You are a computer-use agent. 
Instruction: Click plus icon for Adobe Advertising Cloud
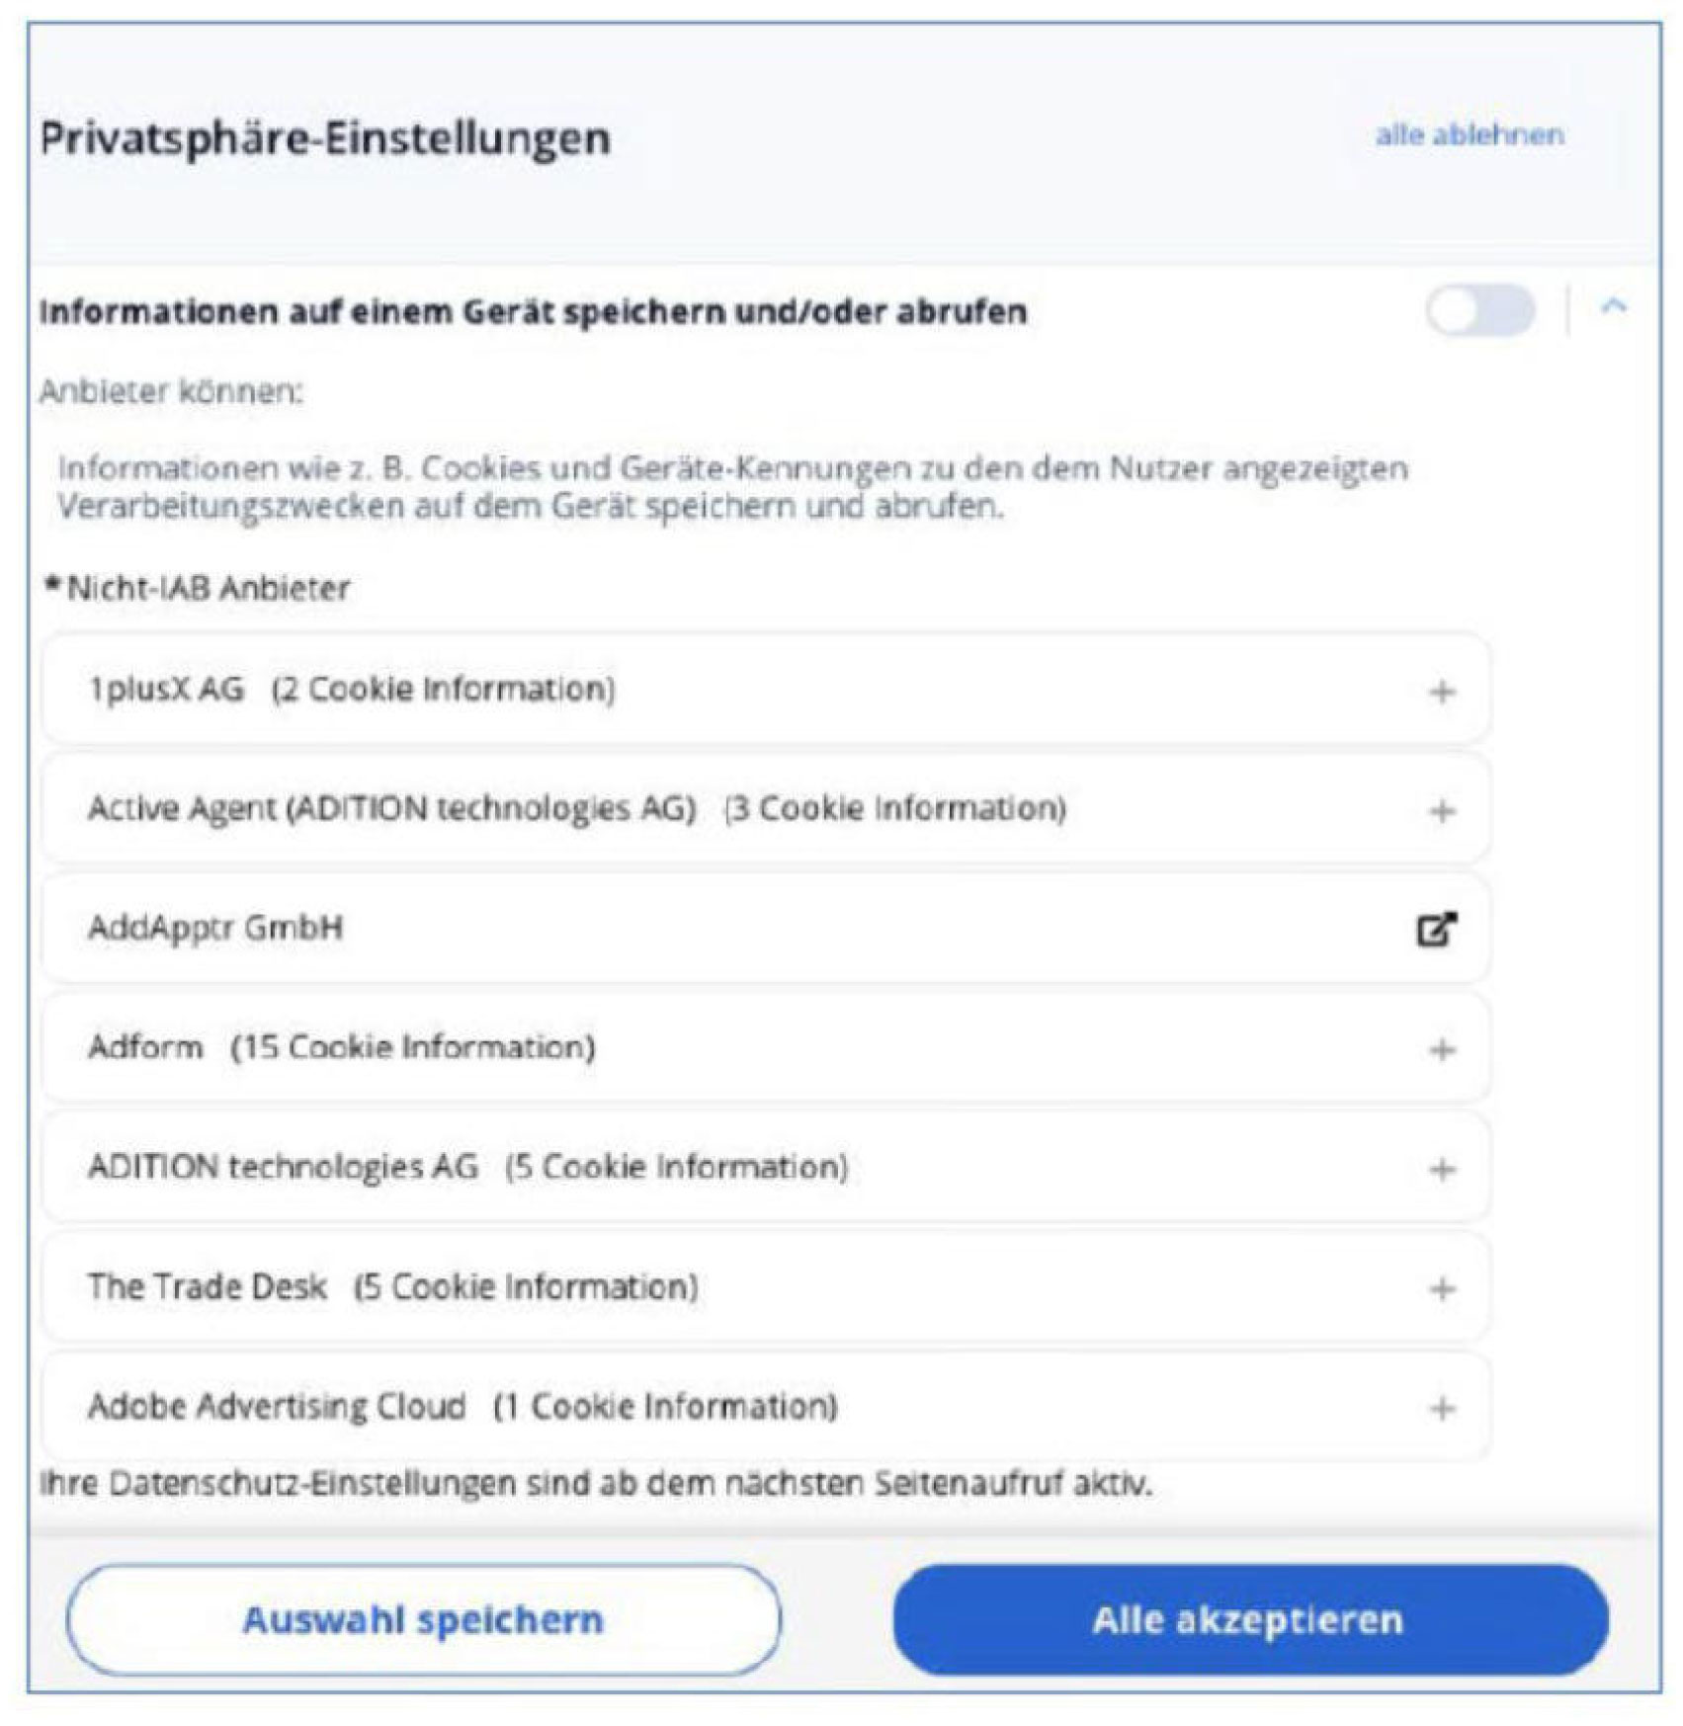(x=1441, y=1409)
